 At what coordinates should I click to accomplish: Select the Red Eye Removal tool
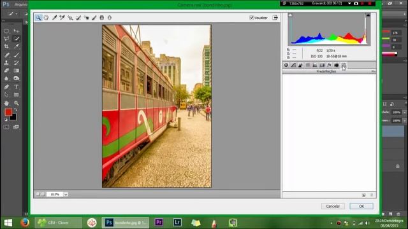click(87, 18)
